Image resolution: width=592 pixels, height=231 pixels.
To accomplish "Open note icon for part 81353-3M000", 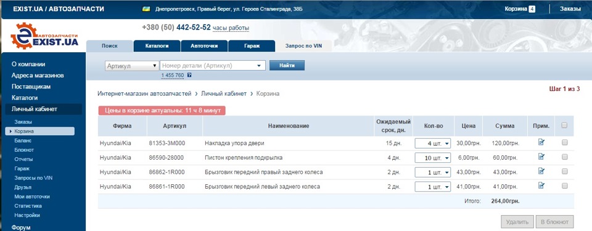I will tap(541, 142).
